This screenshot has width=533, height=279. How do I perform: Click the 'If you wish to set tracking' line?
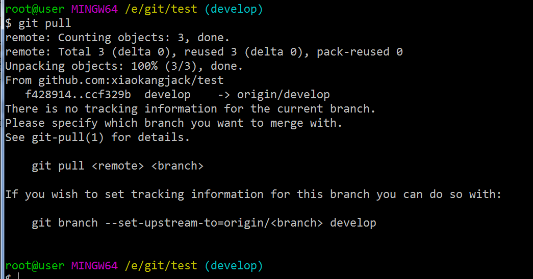coord(253,194)
